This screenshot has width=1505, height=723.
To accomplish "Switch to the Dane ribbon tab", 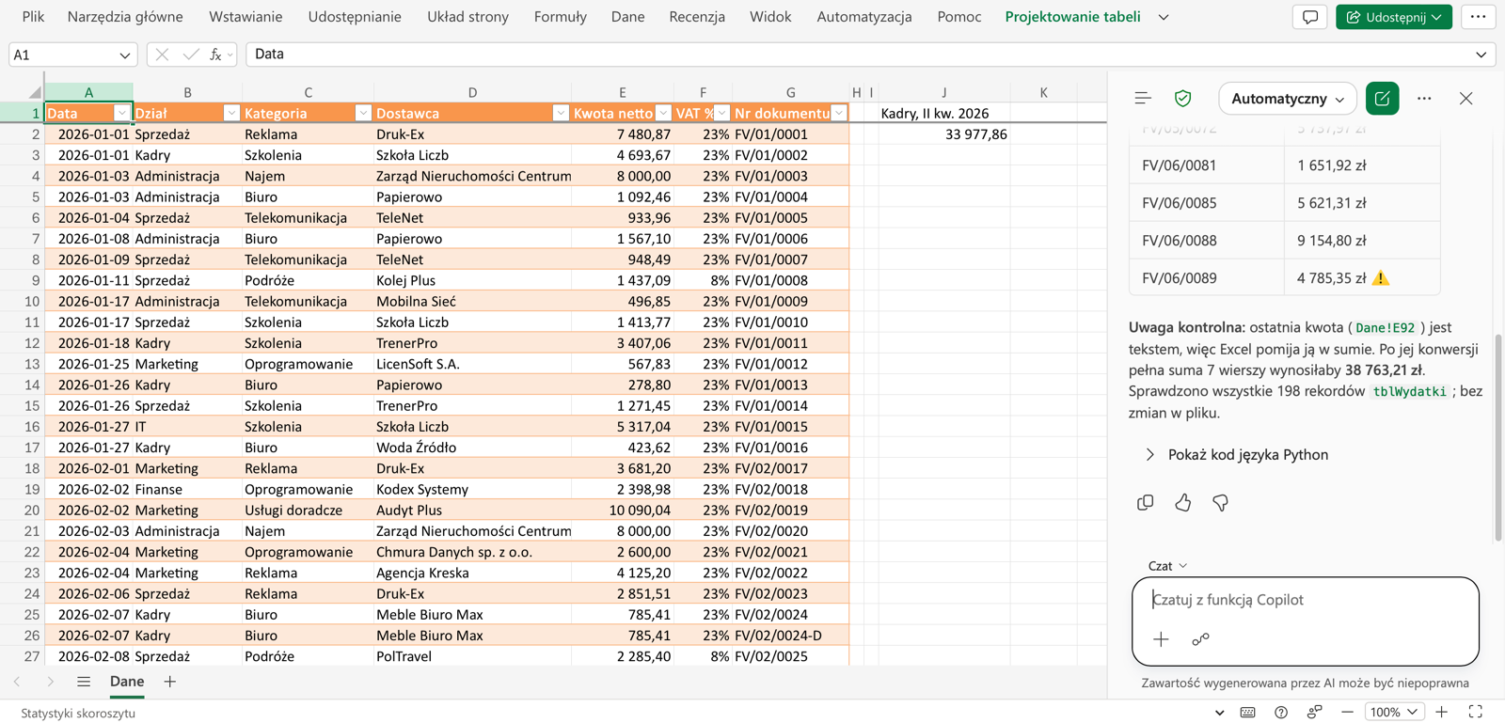I will coord(627,17).
